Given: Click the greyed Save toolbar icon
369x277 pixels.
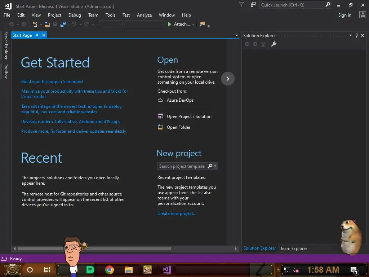Looking at the screenshot, I should 55,24.
